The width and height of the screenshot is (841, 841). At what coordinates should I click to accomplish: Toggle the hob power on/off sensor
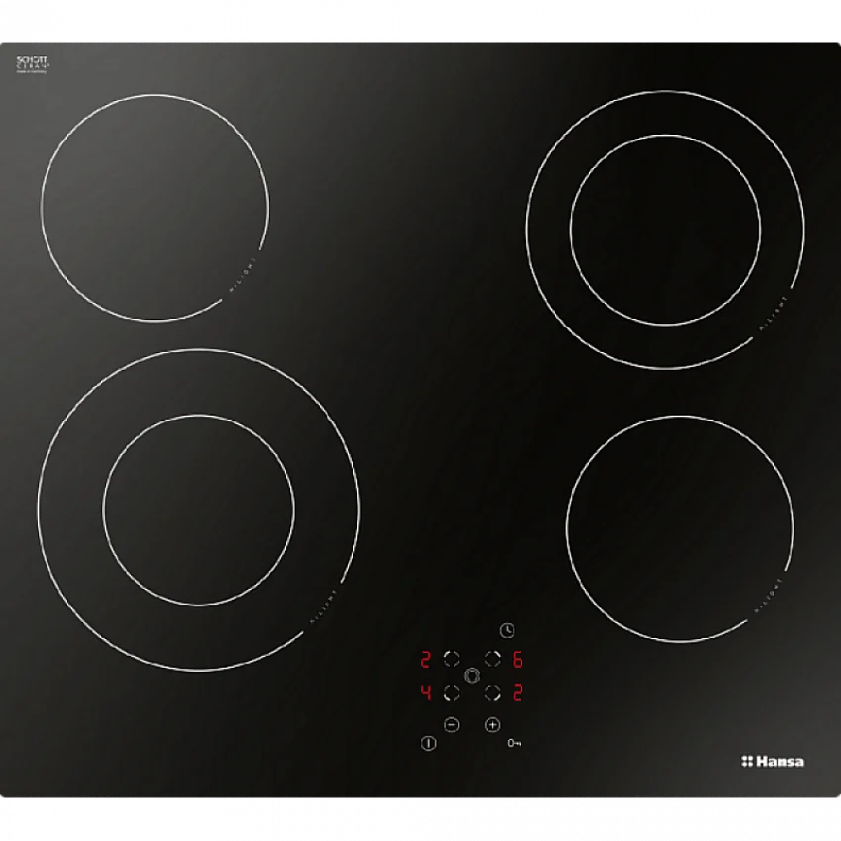coord(428,743)
